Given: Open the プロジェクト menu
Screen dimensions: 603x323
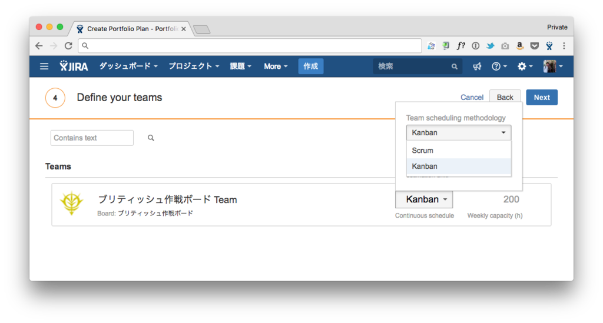Looking at the screenshot, I should (194, 66).
